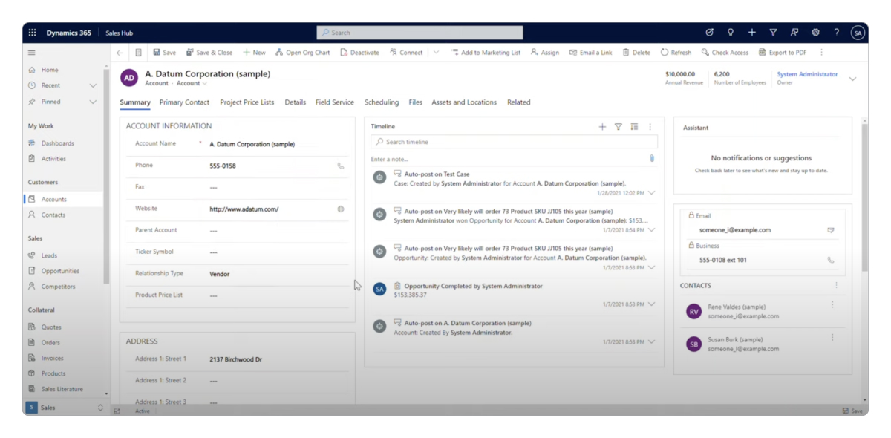Go back with the arrow button
The width and height of the screenshot is (891, 438).
120,53
